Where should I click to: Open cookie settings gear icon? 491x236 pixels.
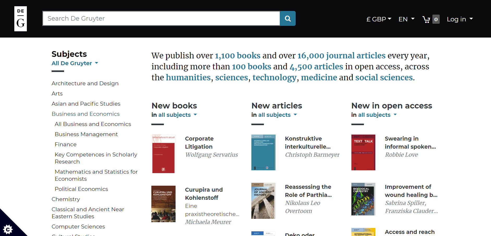click(x=8, y=229)
